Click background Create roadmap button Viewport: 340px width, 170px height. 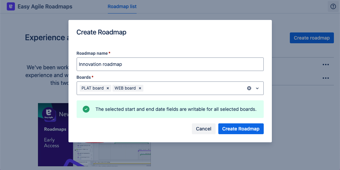[312, 38]
